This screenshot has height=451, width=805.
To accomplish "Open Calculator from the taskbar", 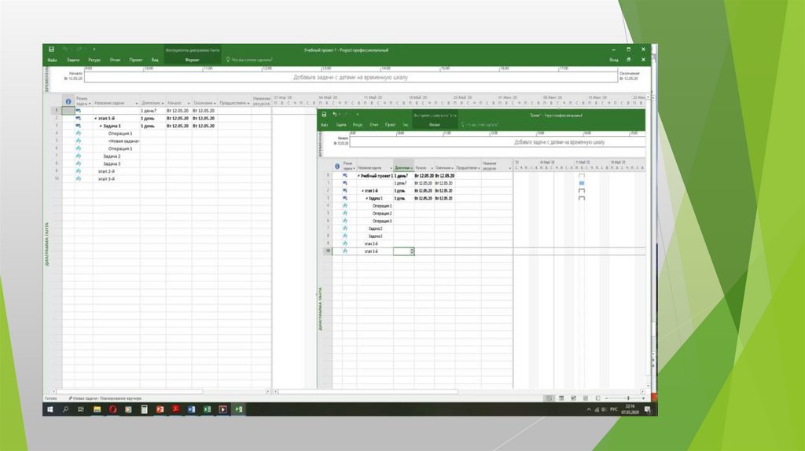I will (145, 409).
